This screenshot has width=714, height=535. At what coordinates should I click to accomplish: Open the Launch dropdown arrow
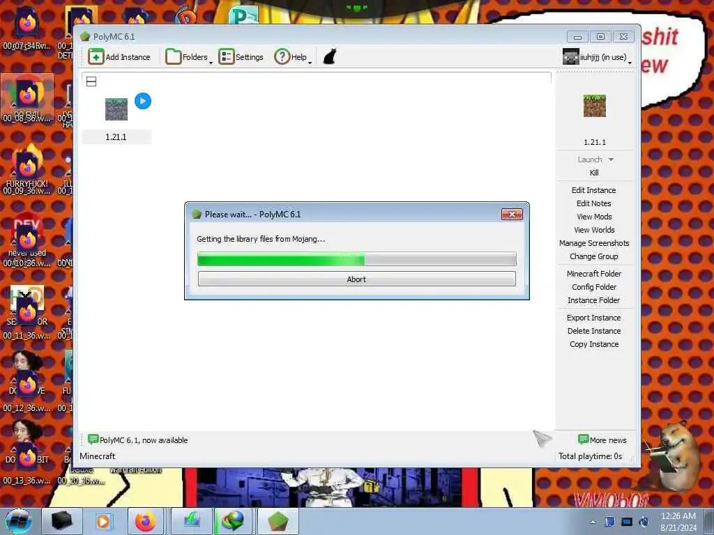pos(611,160)
